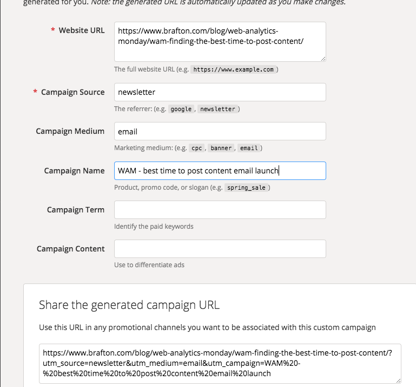Click the "google" referrer example chip
The image size is (416, 387).
point(181,109)
